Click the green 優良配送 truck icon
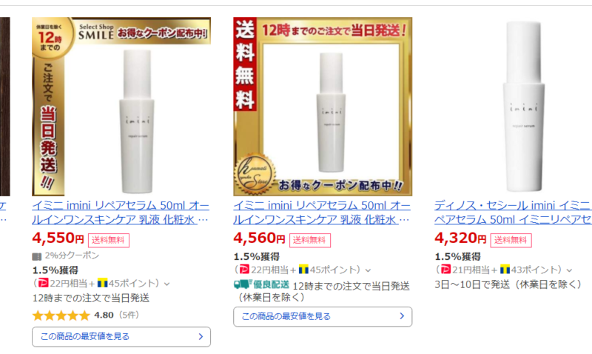 [x=243, y=284]
